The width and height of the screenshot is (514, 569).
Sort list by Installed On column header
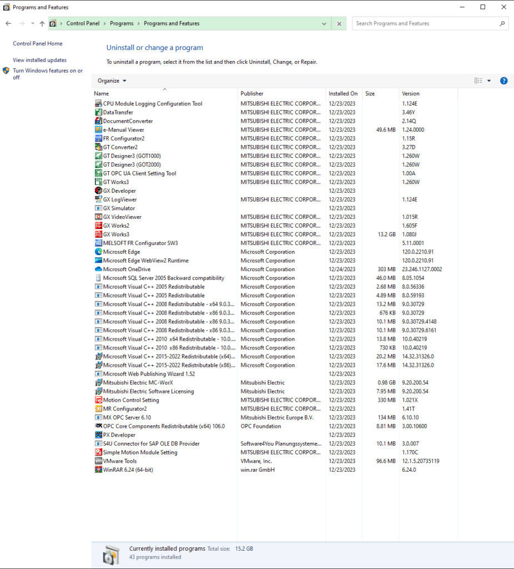(344, 93)
